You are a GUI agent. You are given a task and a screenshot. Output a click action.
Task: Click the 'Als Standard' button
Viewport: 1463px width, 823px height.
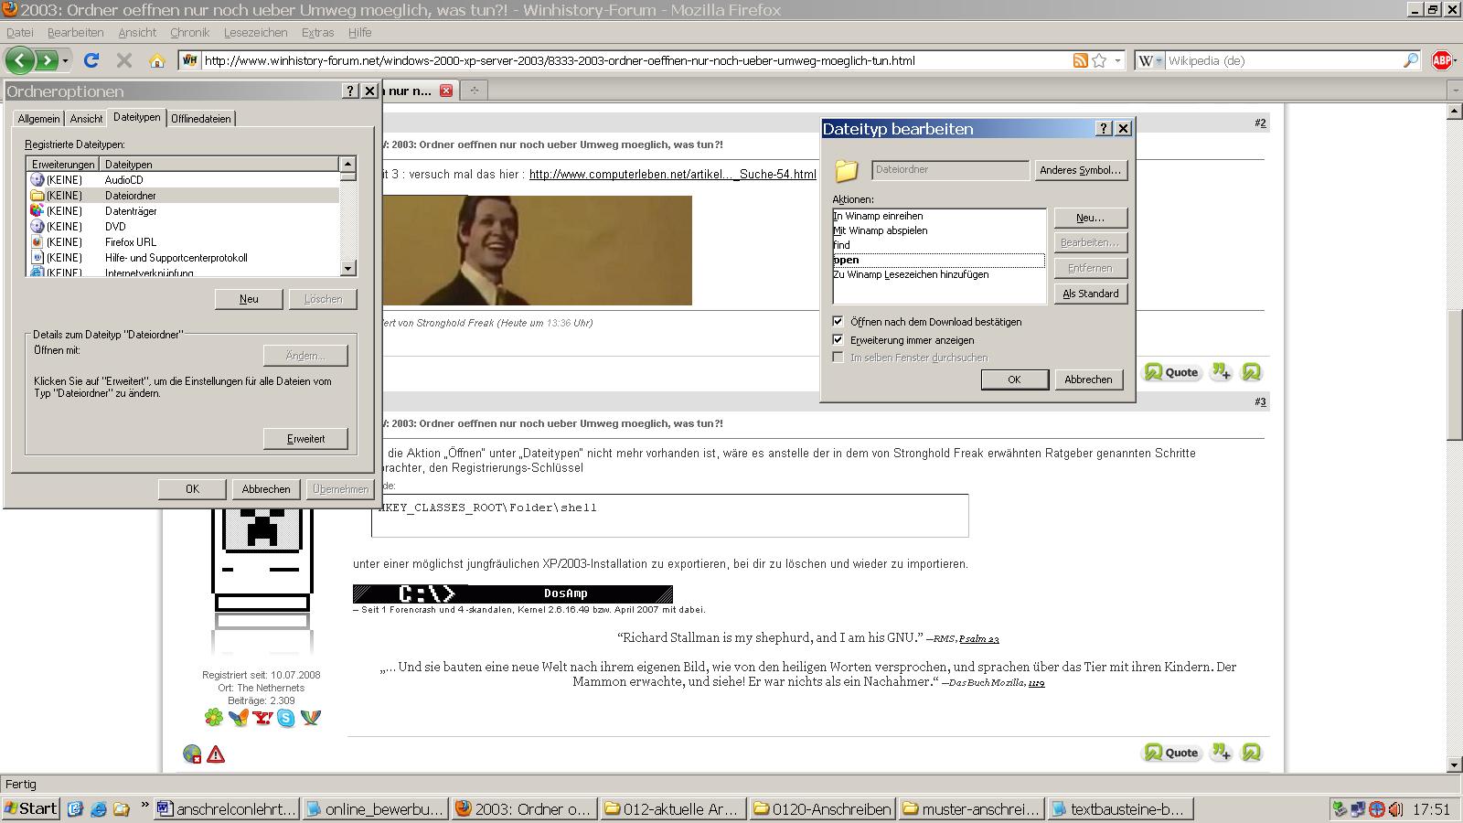pos(1090,294)
